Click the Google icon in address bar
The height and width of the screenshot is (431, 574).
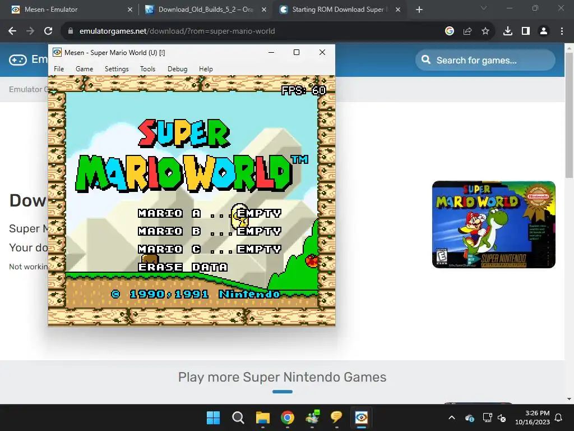pos(450,31)
